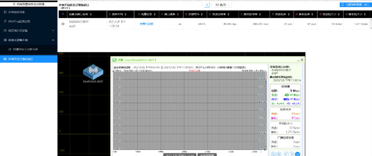The image size is (372, 156).
Task: Remove the 更新时间 column via red X
Action: (x=110, y=14)
